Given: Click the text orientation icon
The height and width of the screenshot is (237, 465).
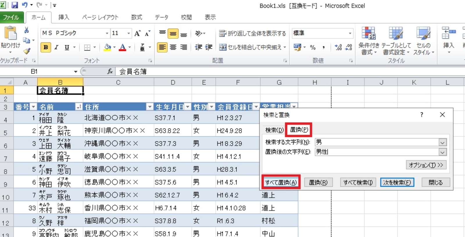Looking at the screenshot, I should click(199, 33).
